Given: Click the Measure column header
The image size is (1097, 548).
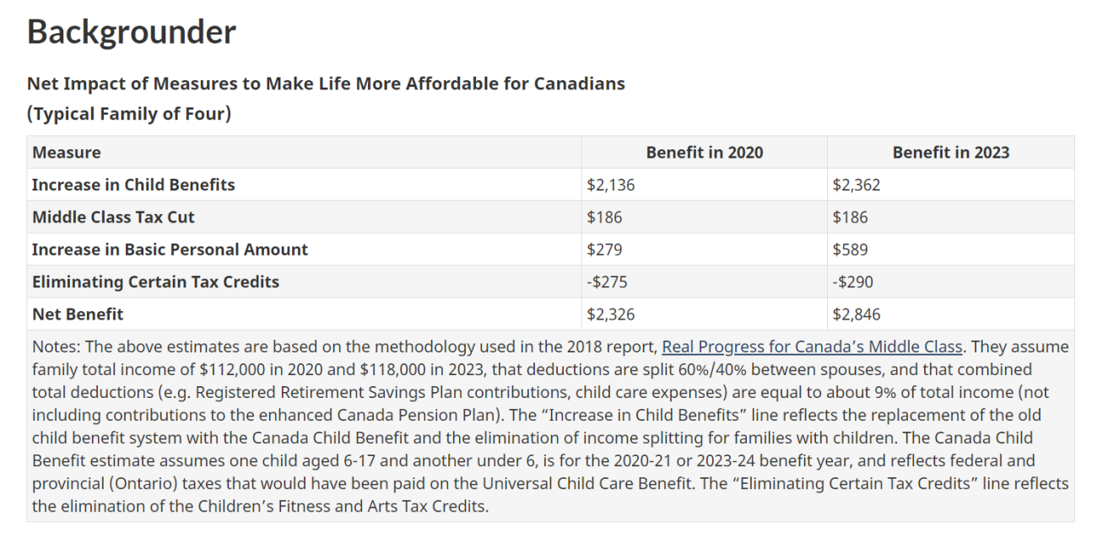Looking at the screenshot, I should [x=67, y=153].
